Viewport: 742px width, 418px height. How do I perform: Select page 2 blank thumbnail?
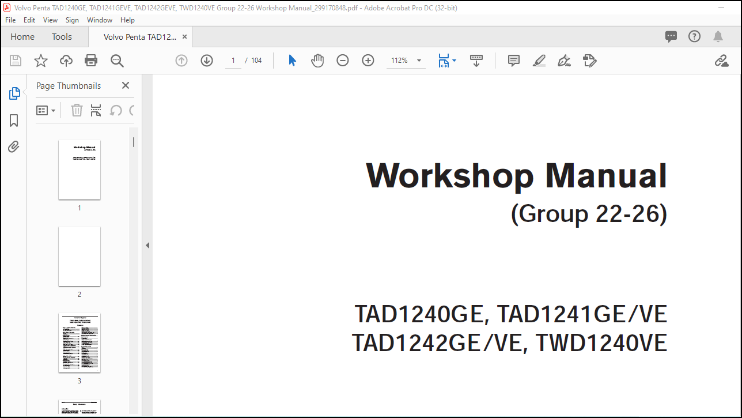pyautogui.click(x=79, y=256)
